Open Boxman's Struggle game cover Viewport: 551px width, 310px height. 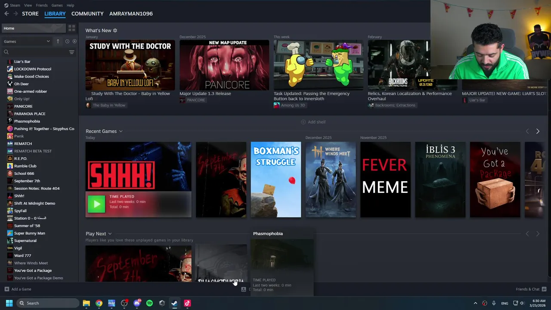276,180
